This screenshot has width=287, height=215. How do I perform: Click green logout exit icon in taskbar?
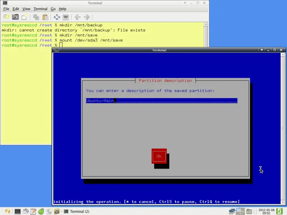[279, 211]
